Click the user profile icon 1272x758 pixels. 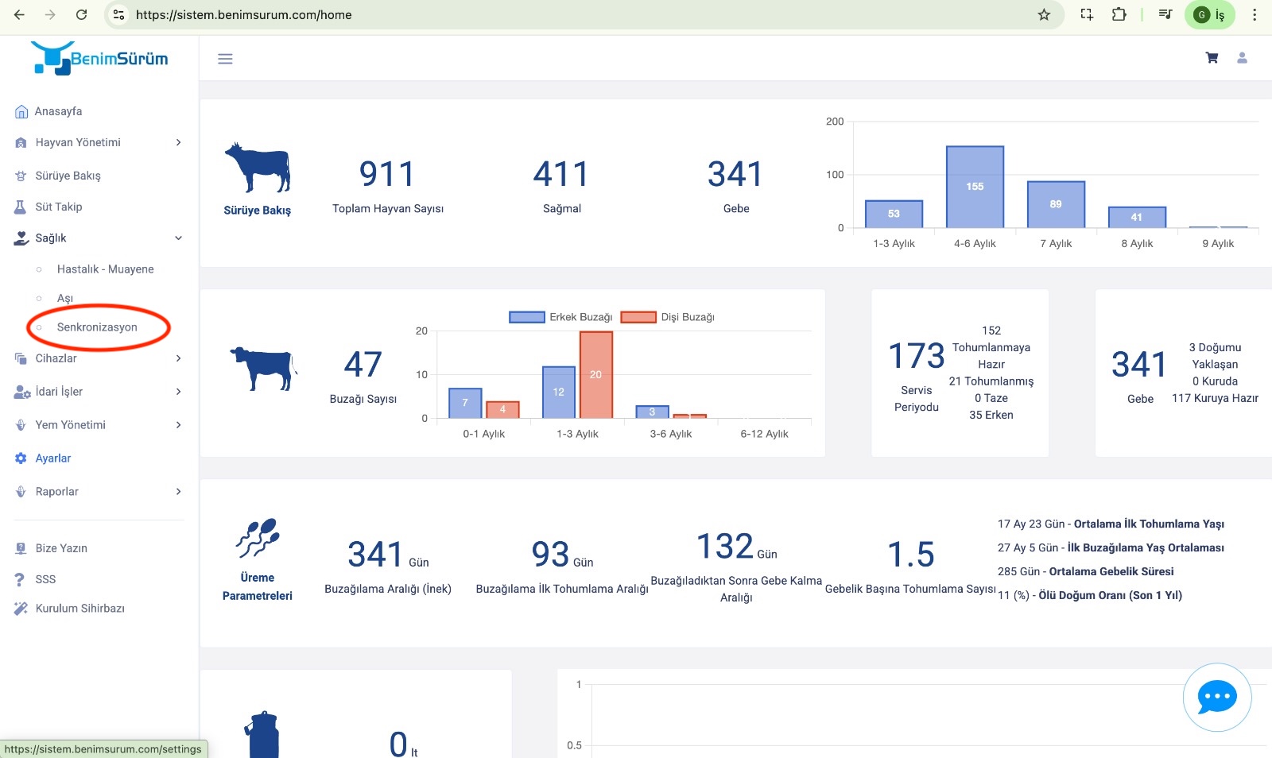[x=1242, y=58]
